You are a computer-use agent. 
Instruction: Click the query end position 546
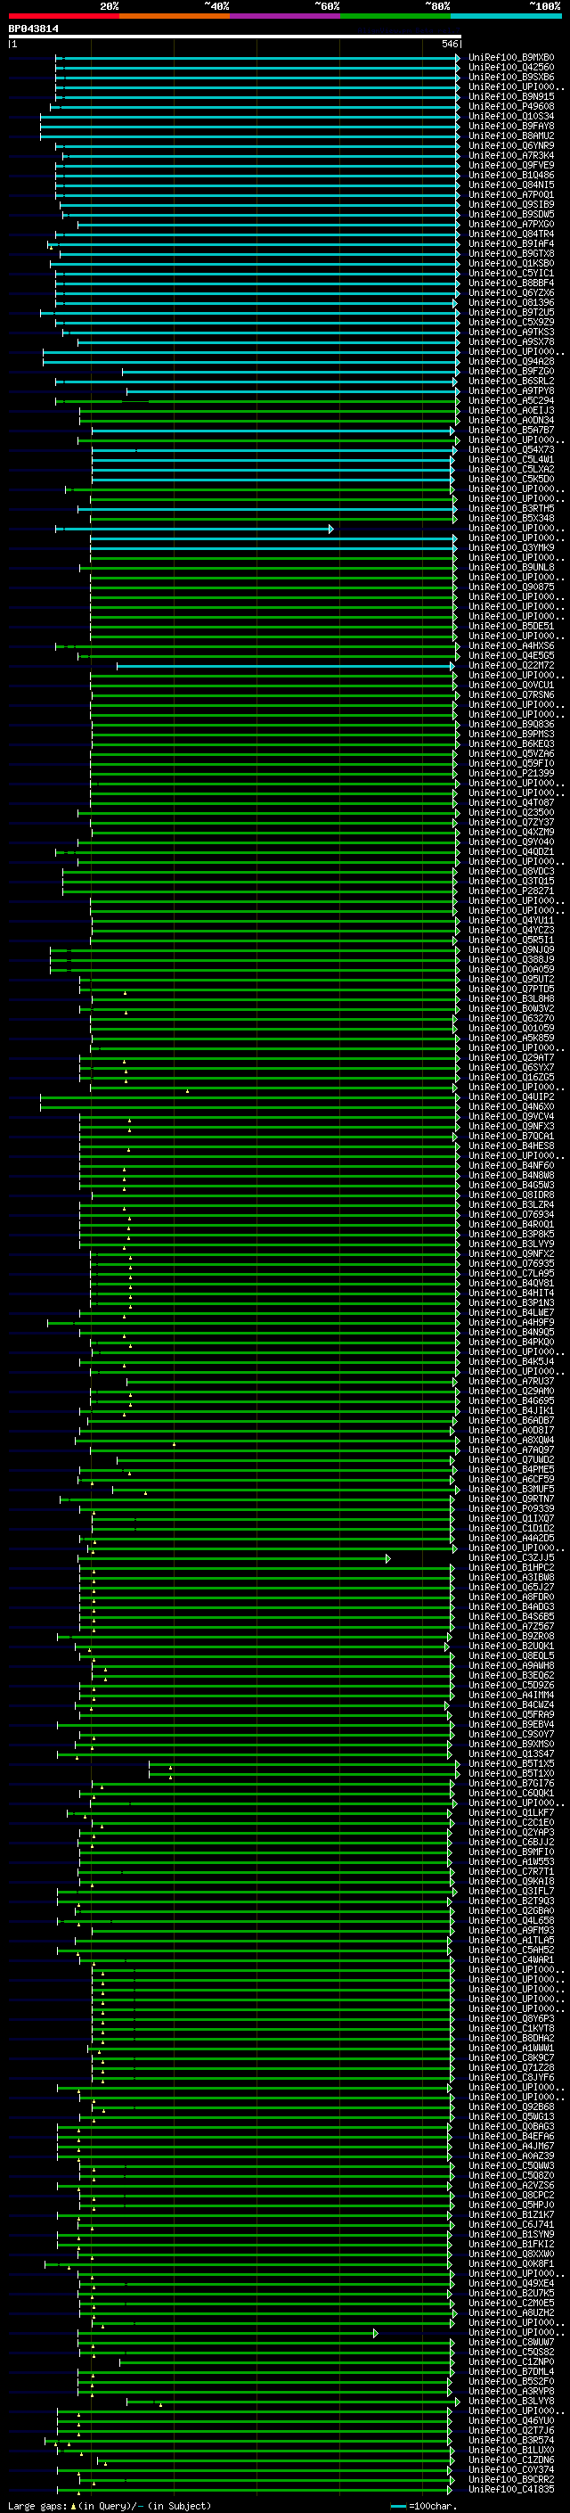click(449, 44)
